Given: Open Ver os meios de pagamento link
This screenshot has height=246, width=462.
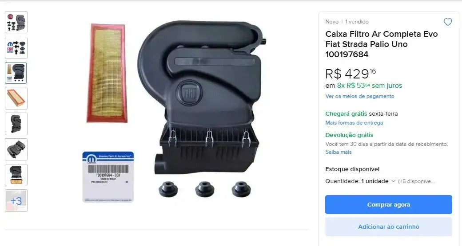Looking at the screenshot, I should pos(359,96).
